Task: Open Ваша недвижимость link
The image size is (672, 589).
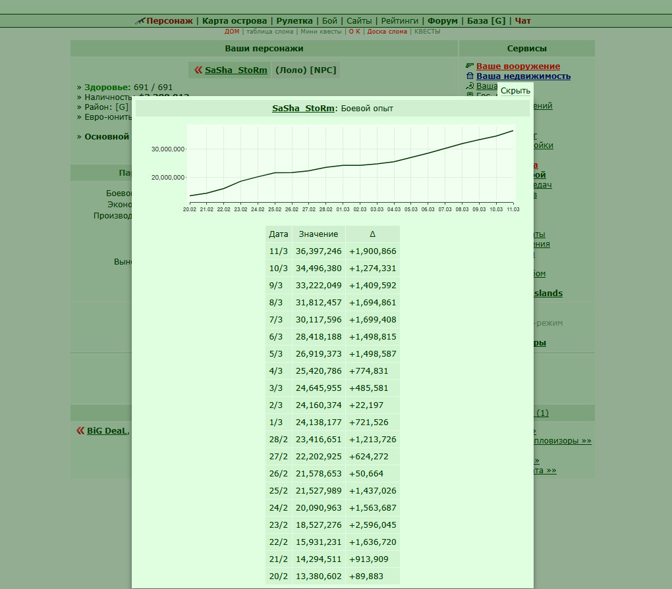Action: 523,76
